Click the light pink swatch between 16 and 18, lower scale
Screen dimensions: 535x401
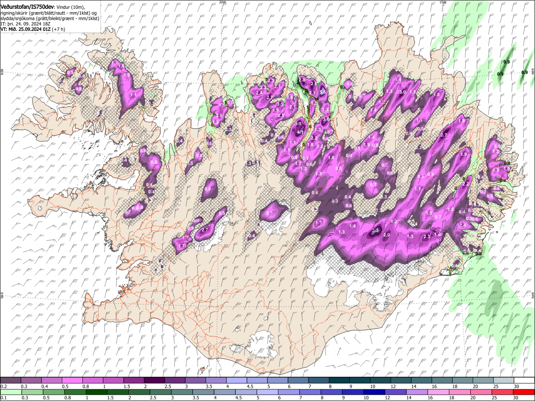point(438,392)
